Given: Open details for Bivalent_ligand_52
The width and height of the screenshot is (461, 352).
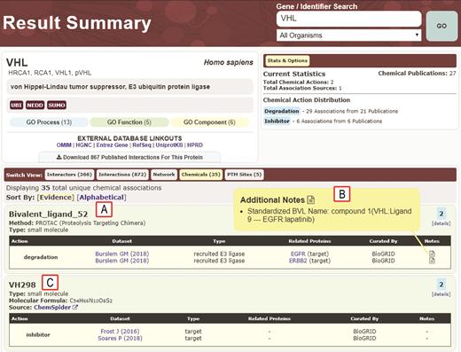Looking at the screenshot, I should pos(441,223).
